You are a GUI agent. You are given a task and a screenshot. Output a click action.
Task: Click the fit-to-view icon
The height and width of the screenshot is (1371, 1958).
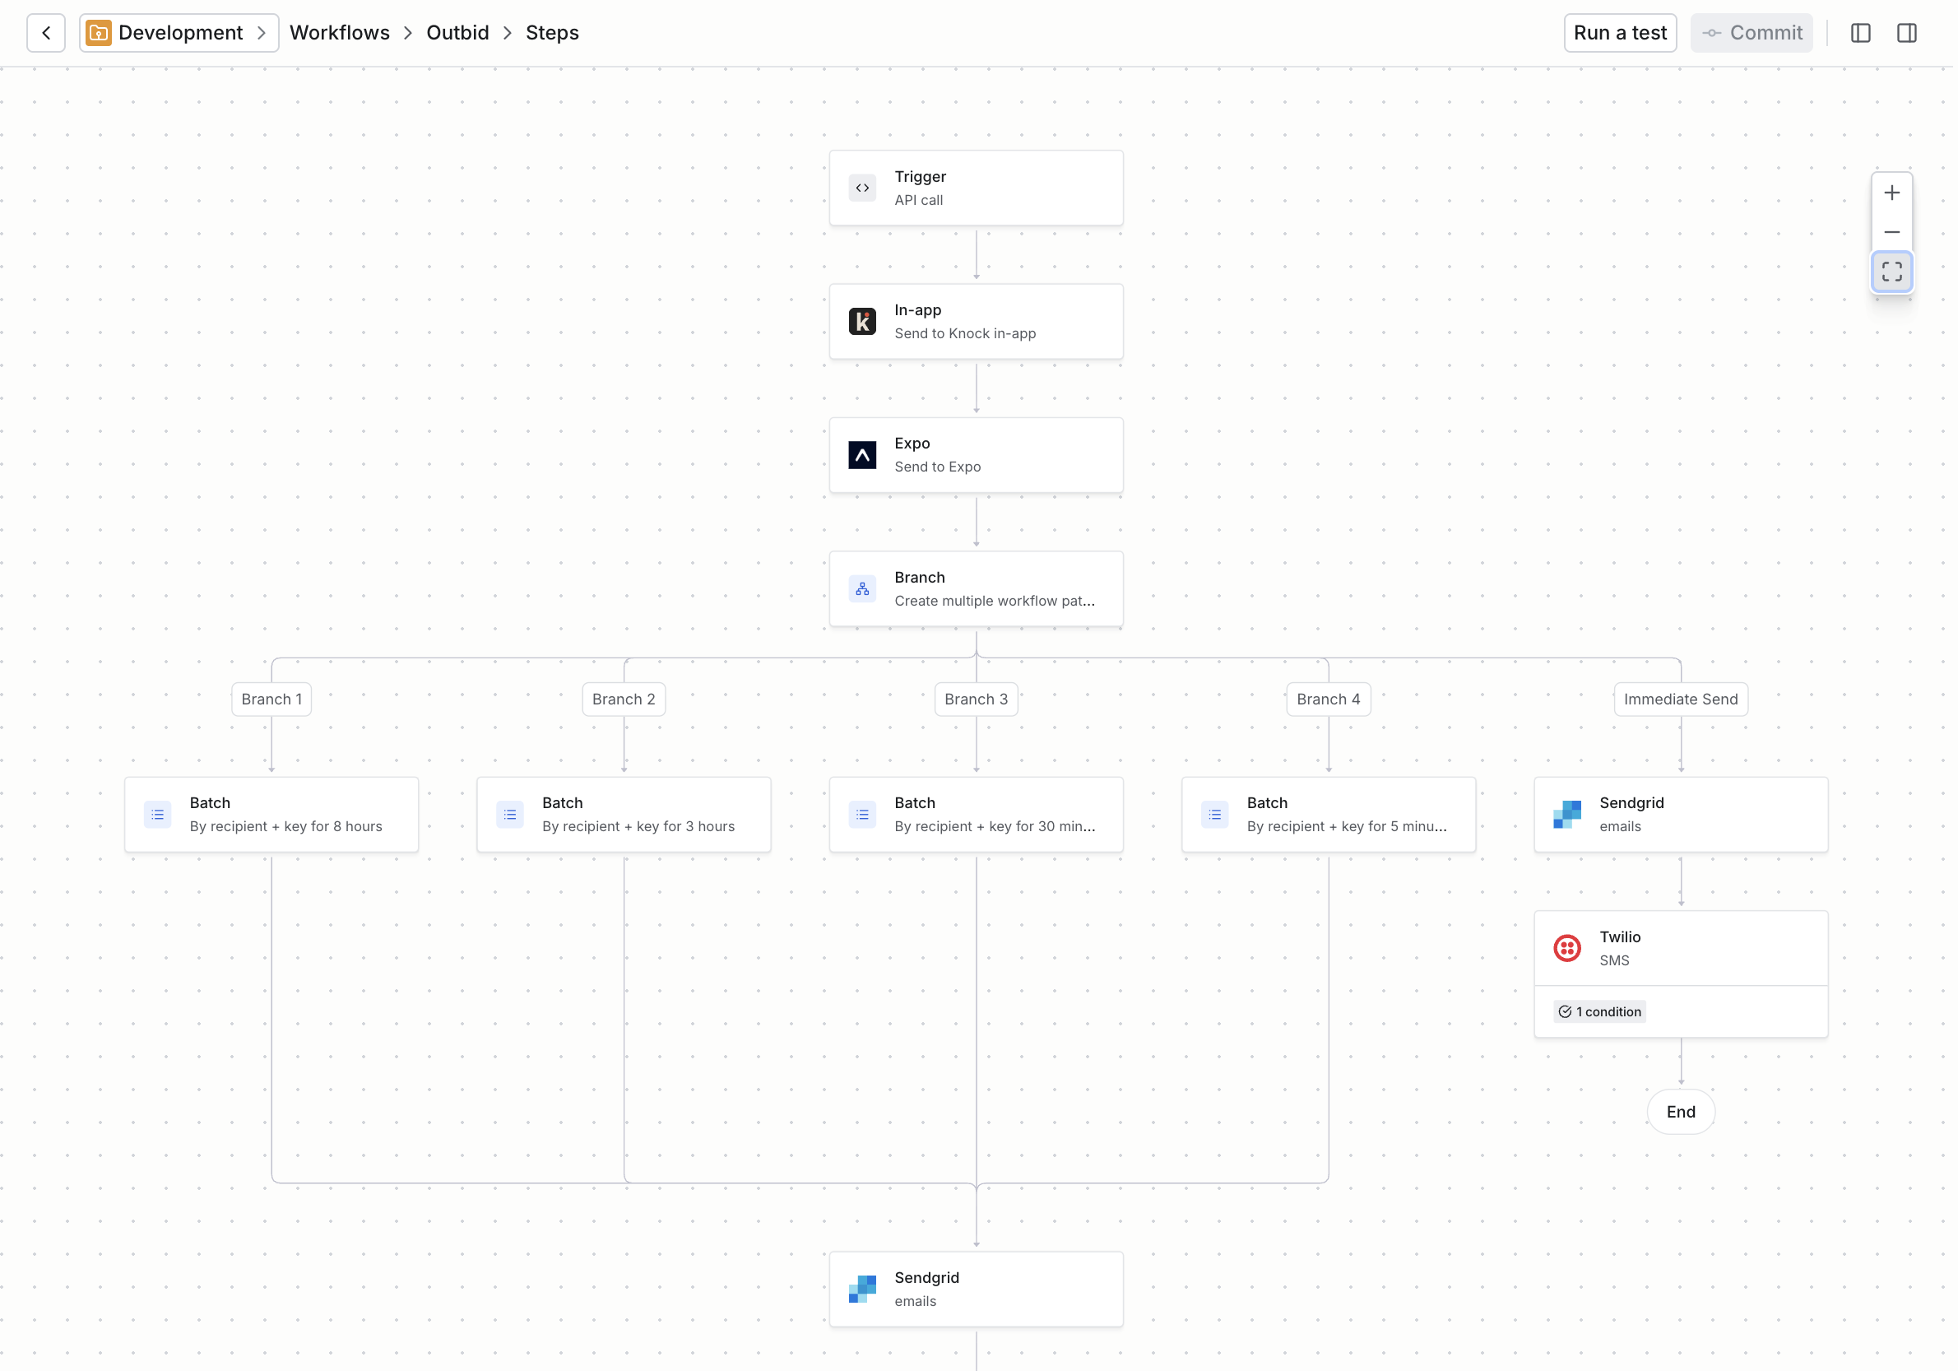pyautogui.click(x=1891, y=272)
